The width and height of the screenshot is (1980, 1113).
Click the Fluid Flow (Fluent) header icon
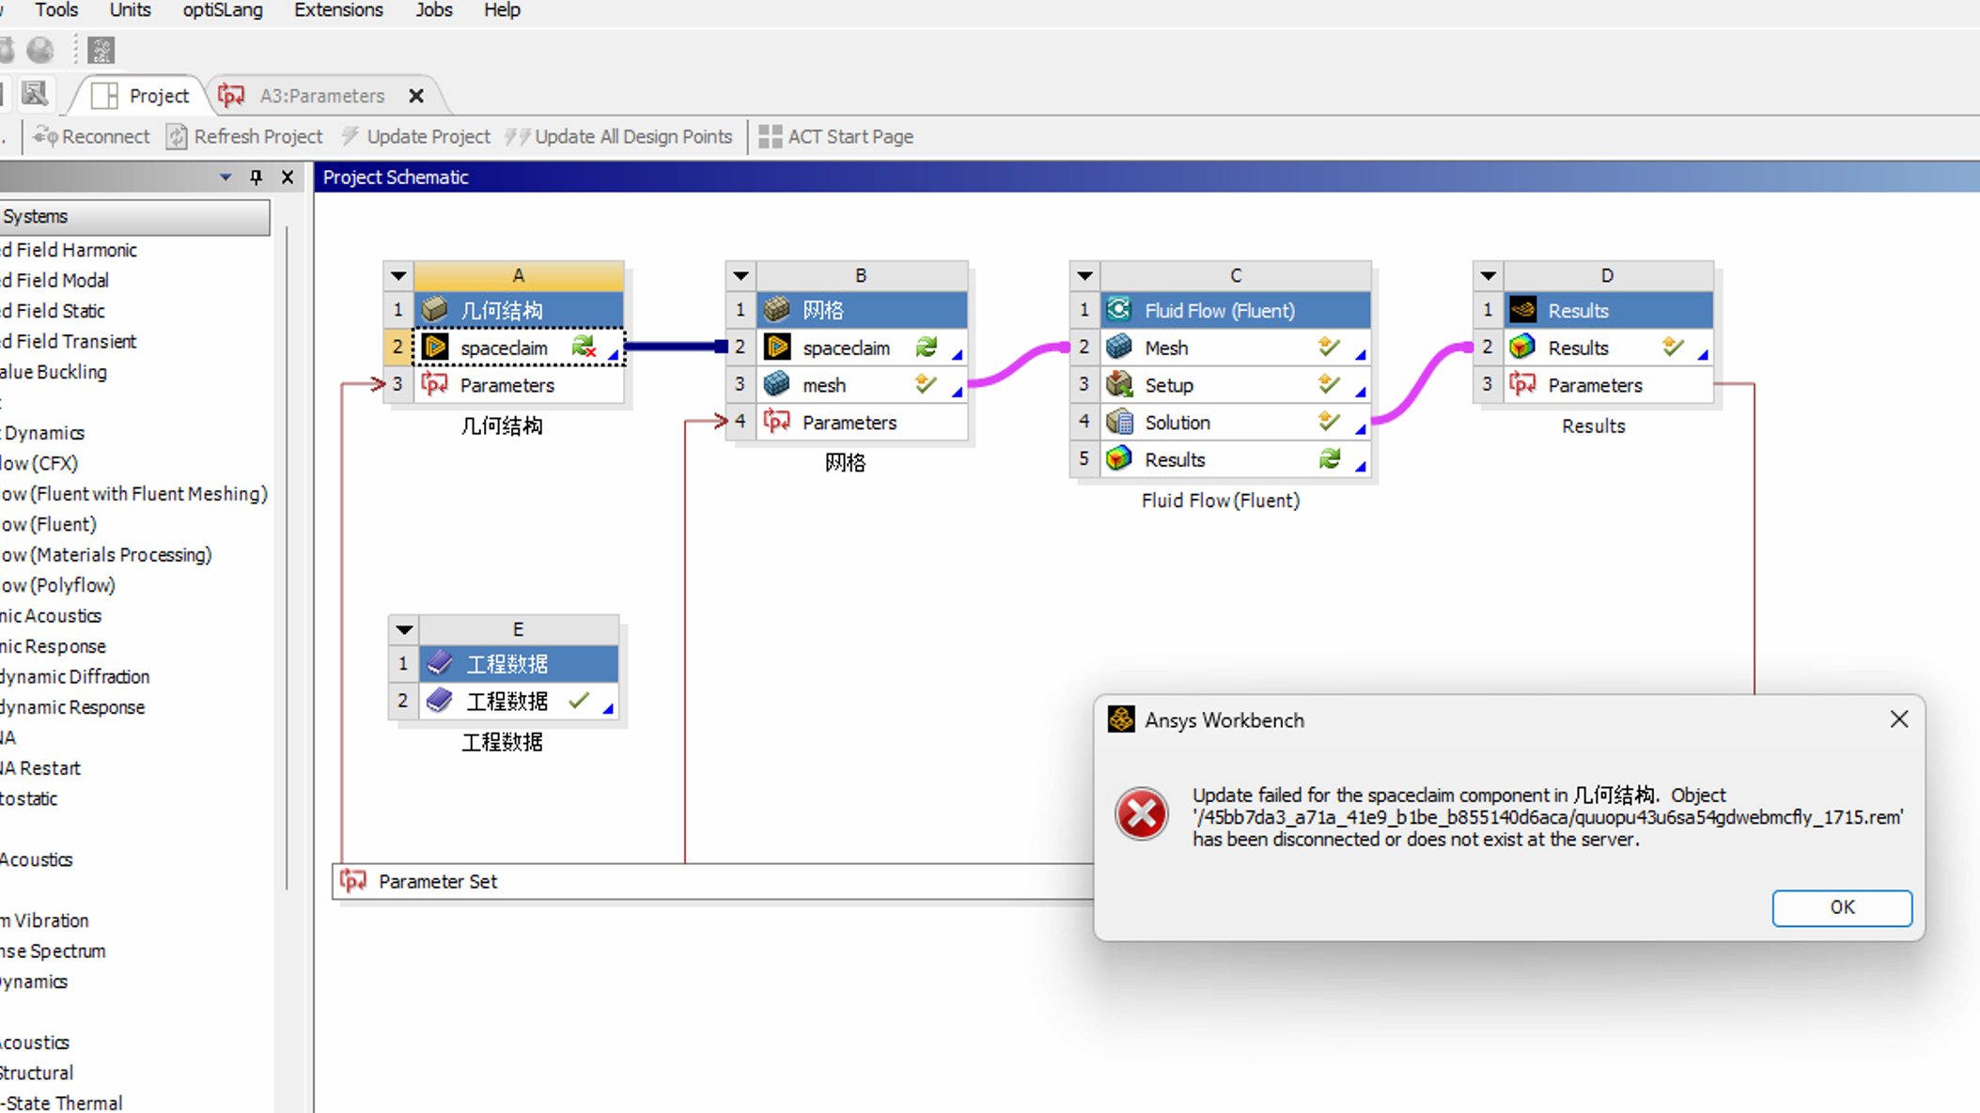pos(1118,310)
